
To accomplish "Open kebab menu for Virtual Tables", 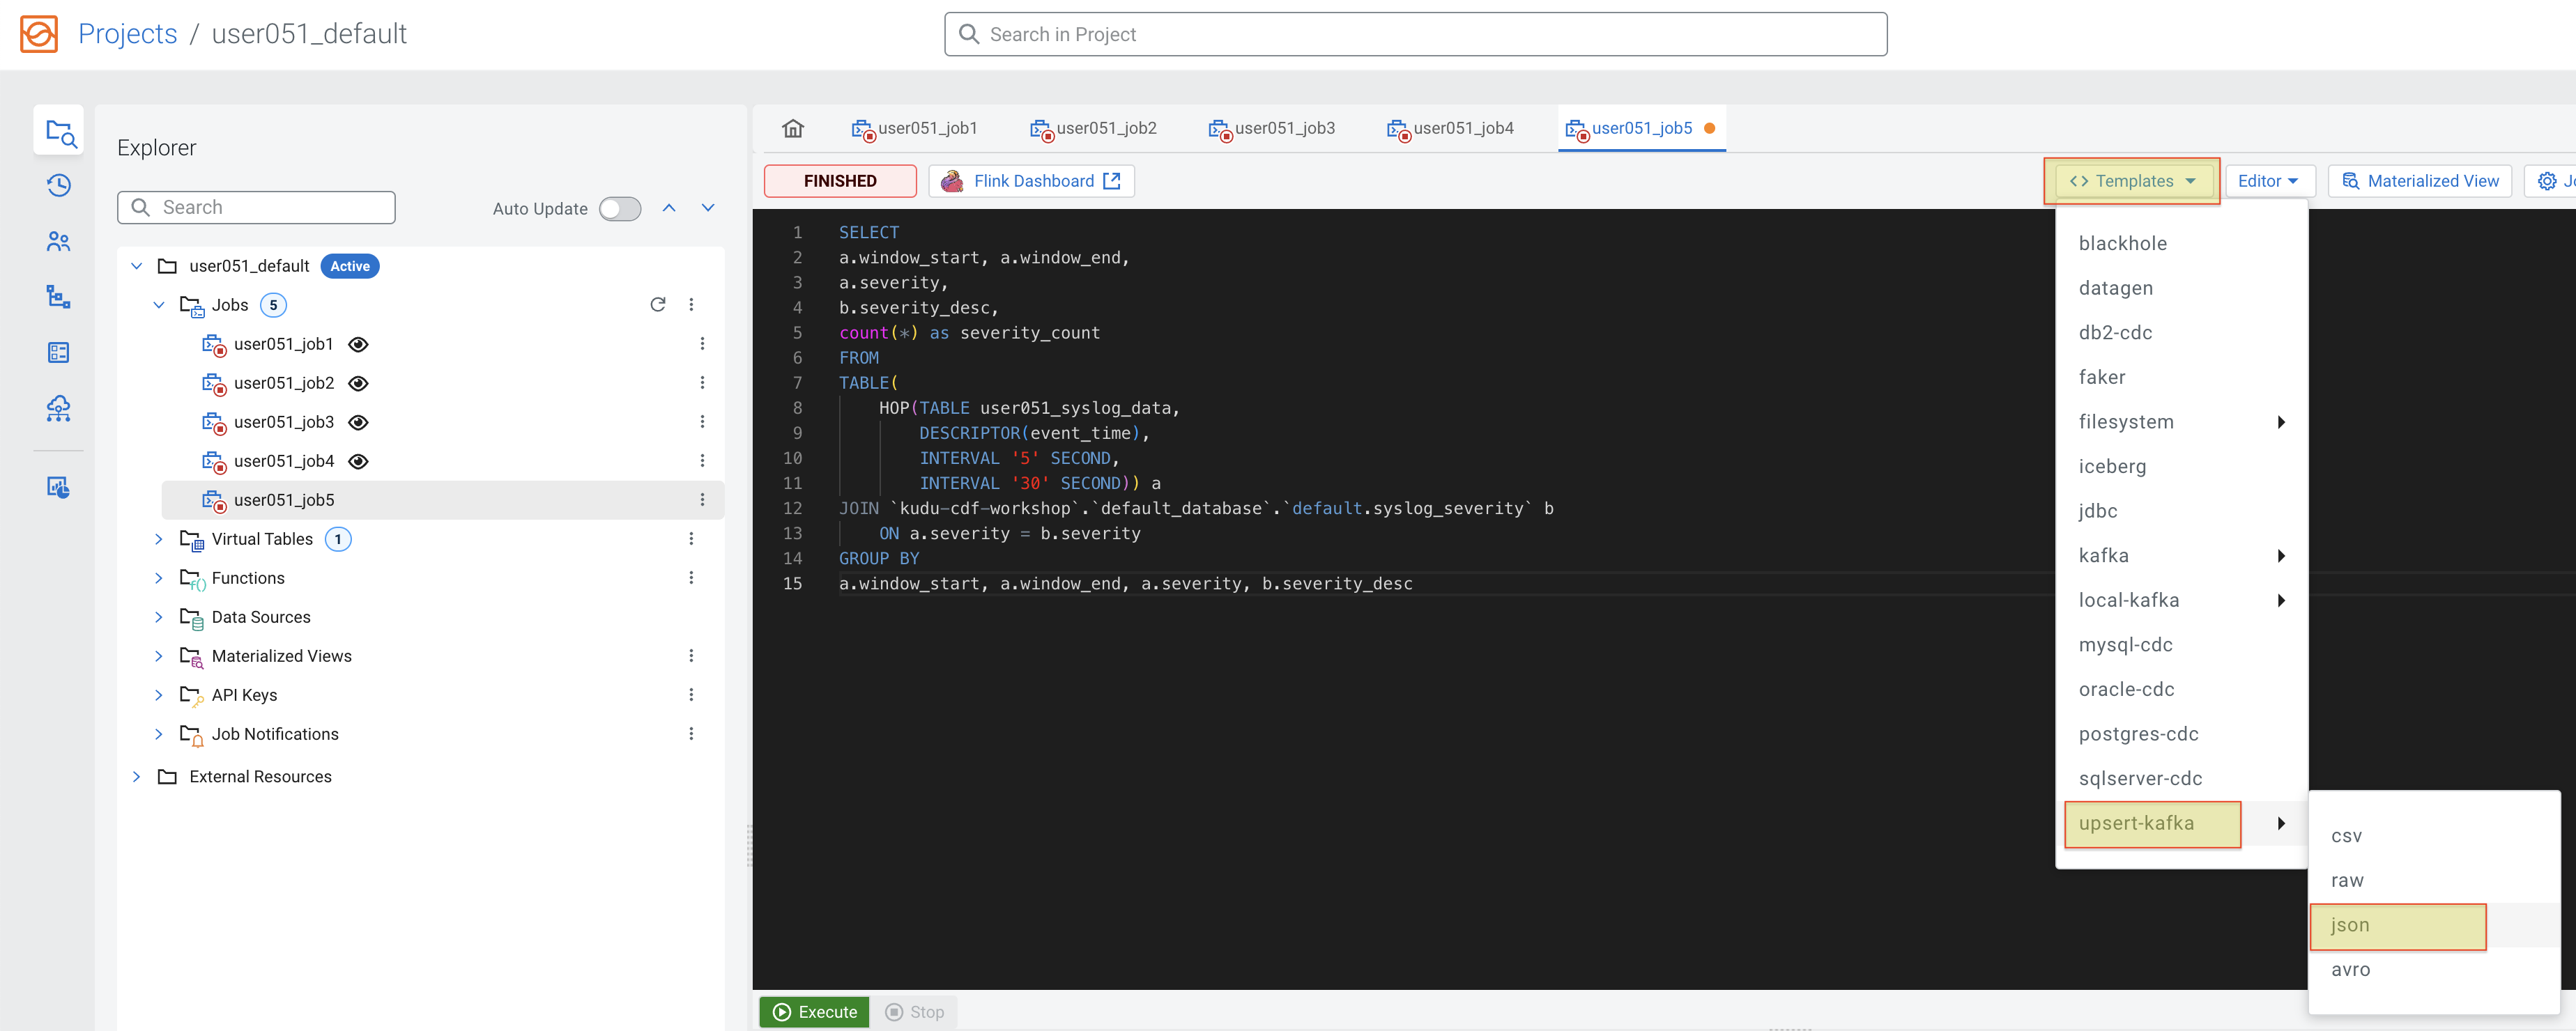I will [x=691, y=538].
